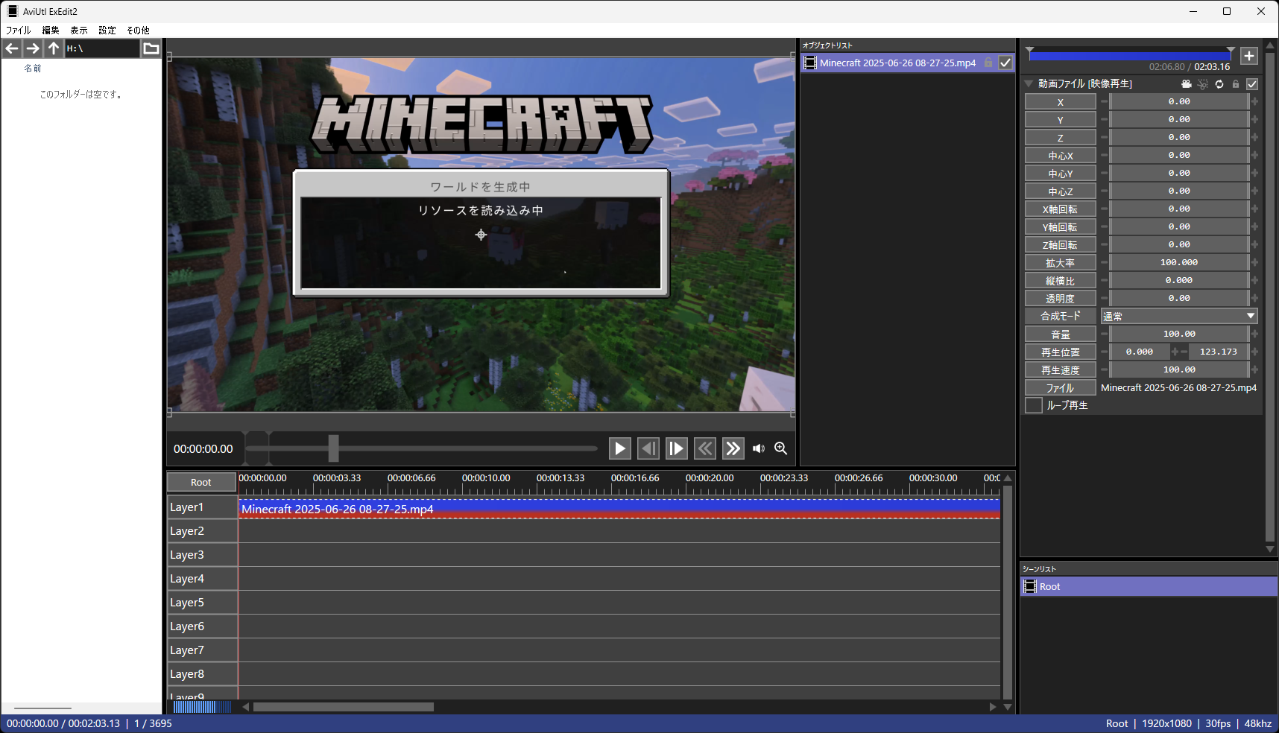Jump backward with the double-left arrows

tap(705, 448)
